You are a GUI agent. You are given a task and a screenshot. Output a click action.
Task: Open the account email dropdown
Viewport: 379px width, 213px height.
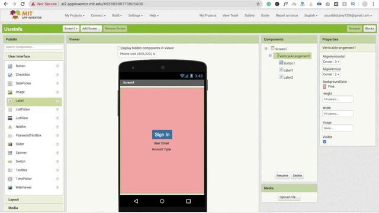(x=348, y=15)
